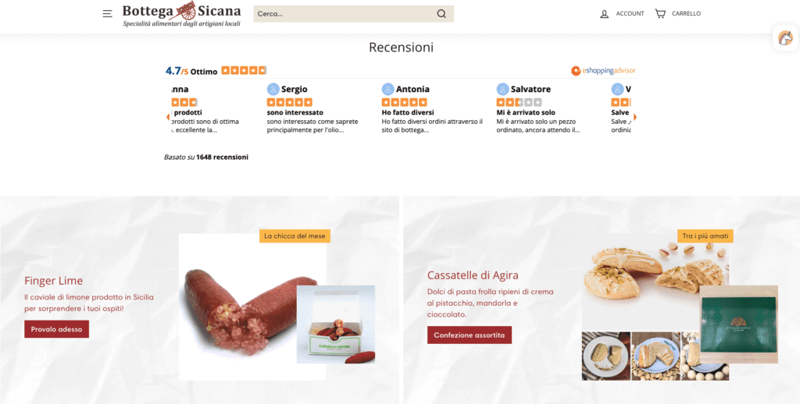Open the Carrello shopping cart icon
The image size is (800, 404).
click(x=660, y=14)
